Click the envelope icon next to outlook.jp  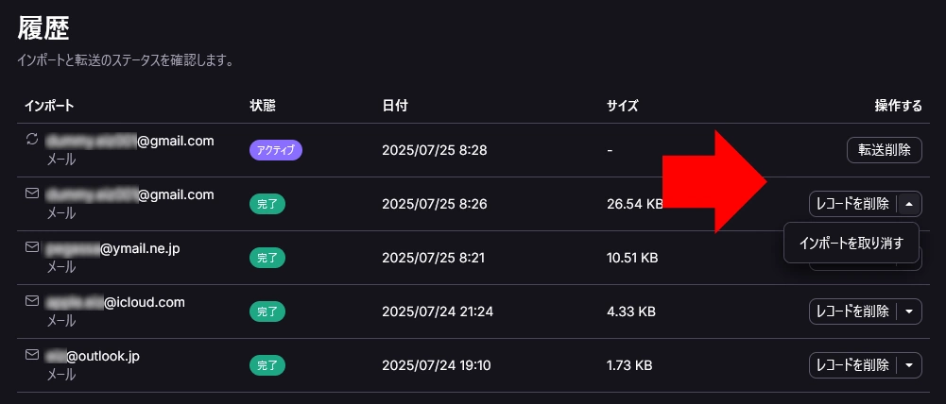point(32,355)
